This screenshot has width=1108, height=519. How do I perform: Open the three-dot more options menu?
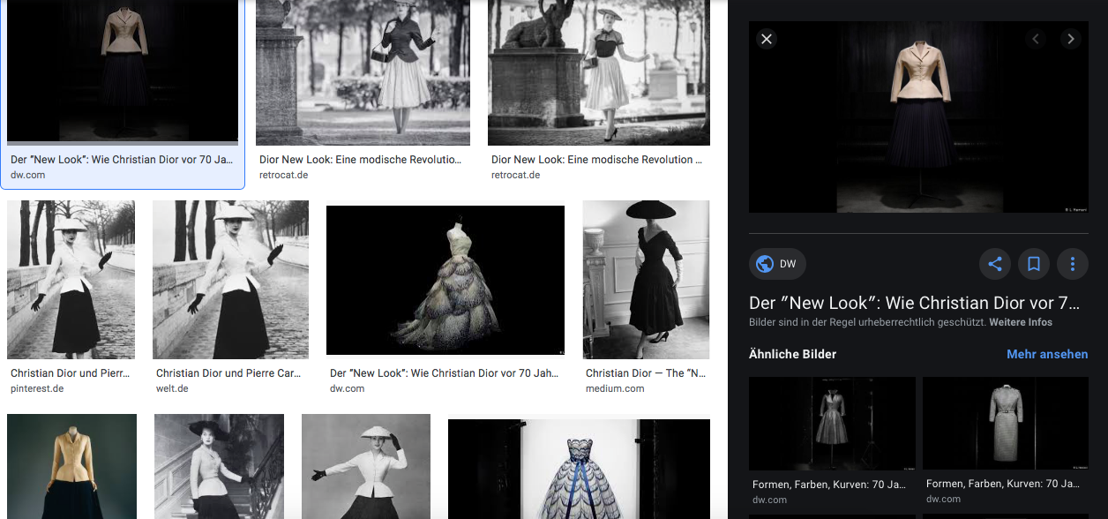pos(1073,264)
